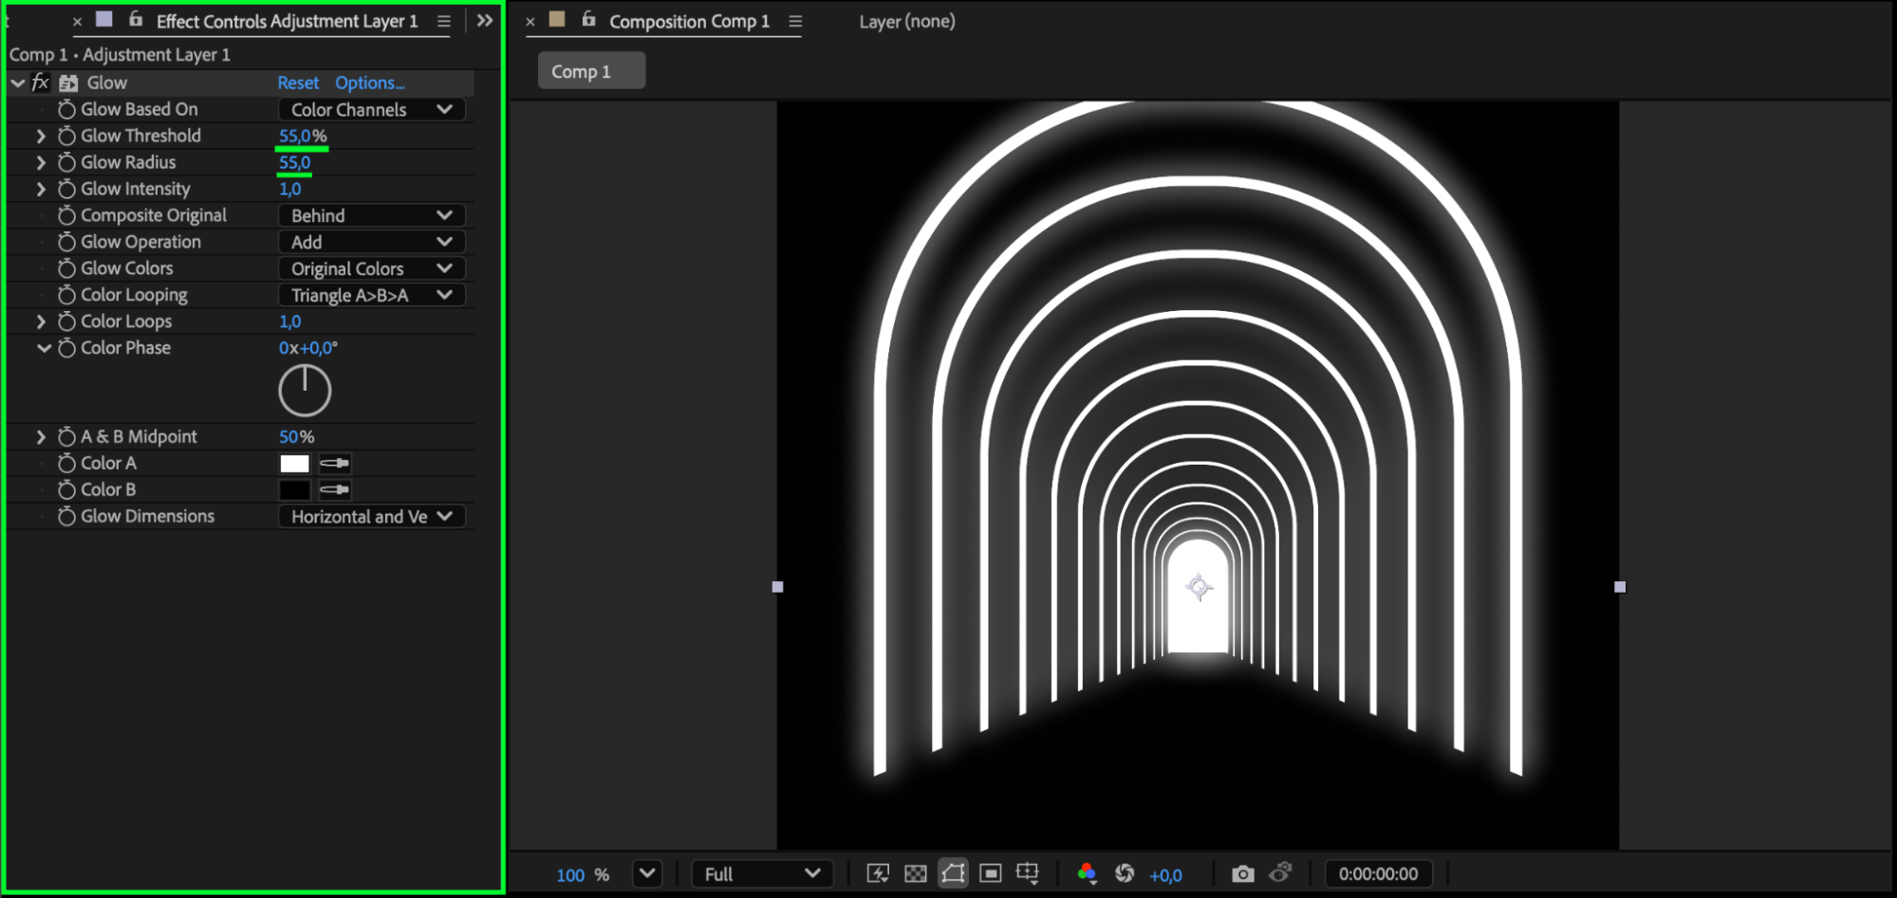
Task: Click the show channel RGB icon
Action: tap(1087, 873)
